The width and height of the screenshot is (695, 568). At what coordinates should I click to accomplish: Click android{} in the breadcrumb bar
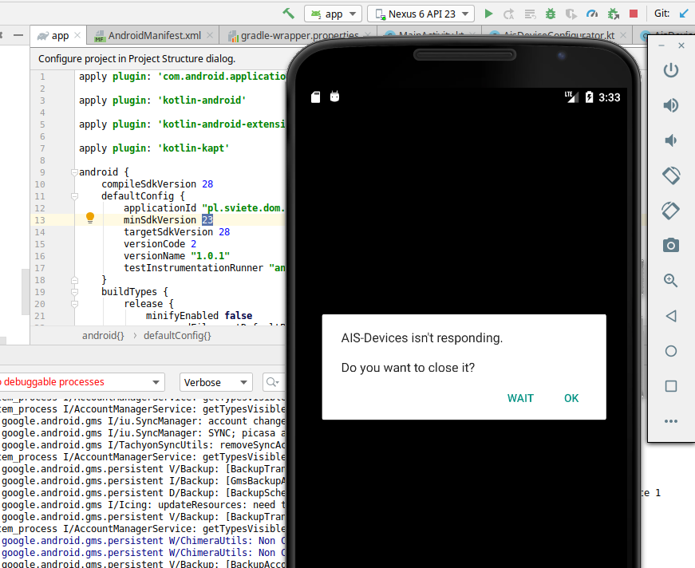coord(103,335)
